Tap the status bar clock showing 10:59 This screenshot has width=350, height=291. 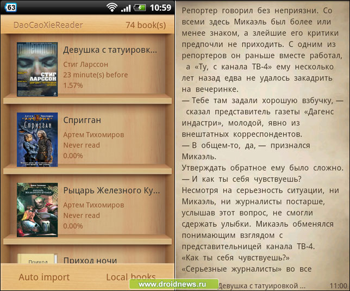pyautogui.click(x=160, y=8)
